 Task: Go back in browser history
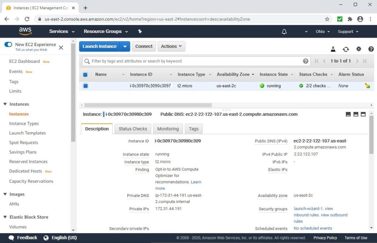point(7,19)
